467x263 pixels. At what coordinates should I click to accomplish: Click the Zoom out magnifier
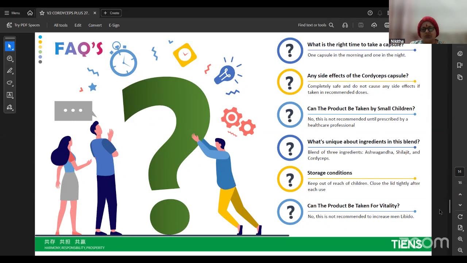(x=460, y=250)
